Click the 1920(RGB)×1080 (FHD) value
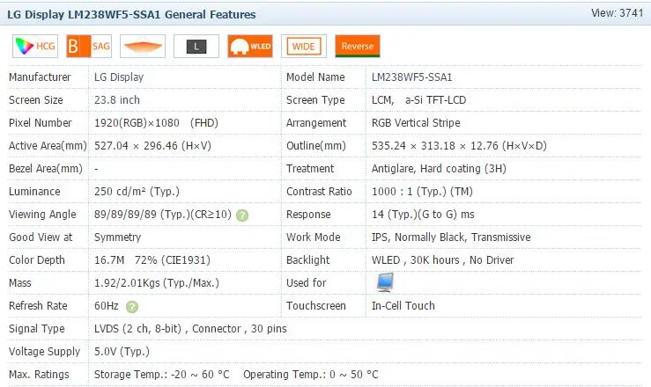651x387 pixels. pos(156,123)
